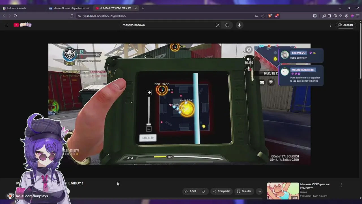The image size is (362, 204).
Task: Open the media playlist music note icon
Action: pos(324,16)
